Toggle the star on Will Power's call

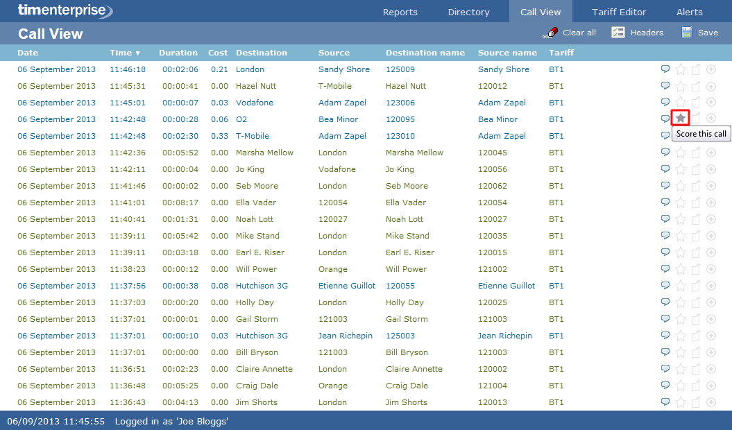[x=680, y=269]
